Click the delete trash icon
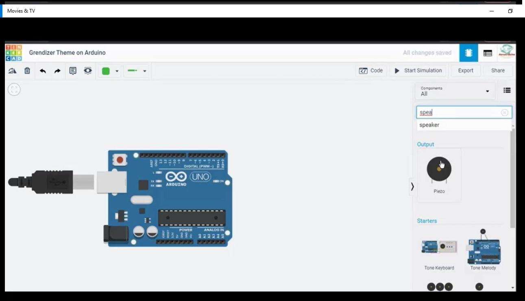The height and width of the screenshot is (301, 525). click(27, 71)
